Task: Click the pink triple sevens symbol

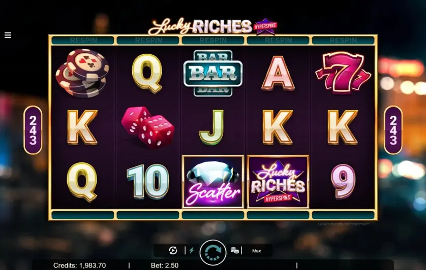Action: click(343, 73)
